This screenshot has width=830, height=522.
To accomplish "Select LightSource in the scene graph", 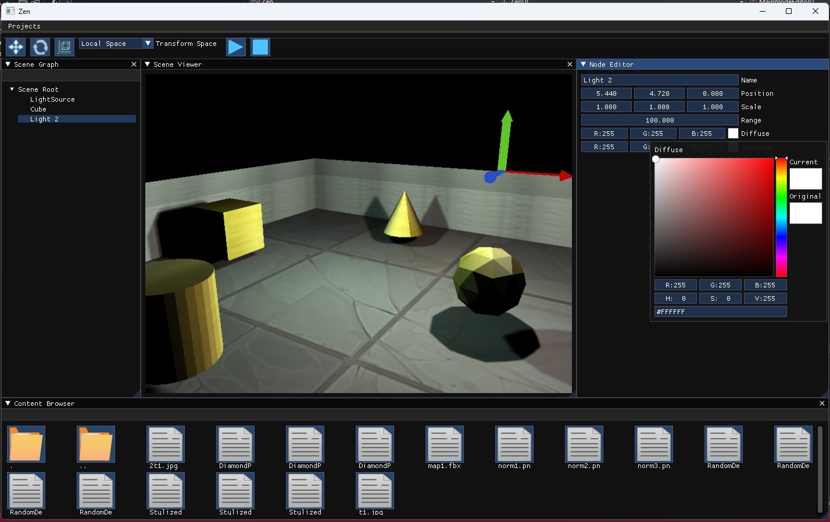I will [52, 99].
